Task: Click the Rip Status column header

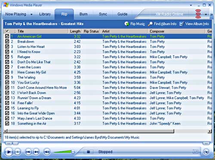Action: [91, 31]
